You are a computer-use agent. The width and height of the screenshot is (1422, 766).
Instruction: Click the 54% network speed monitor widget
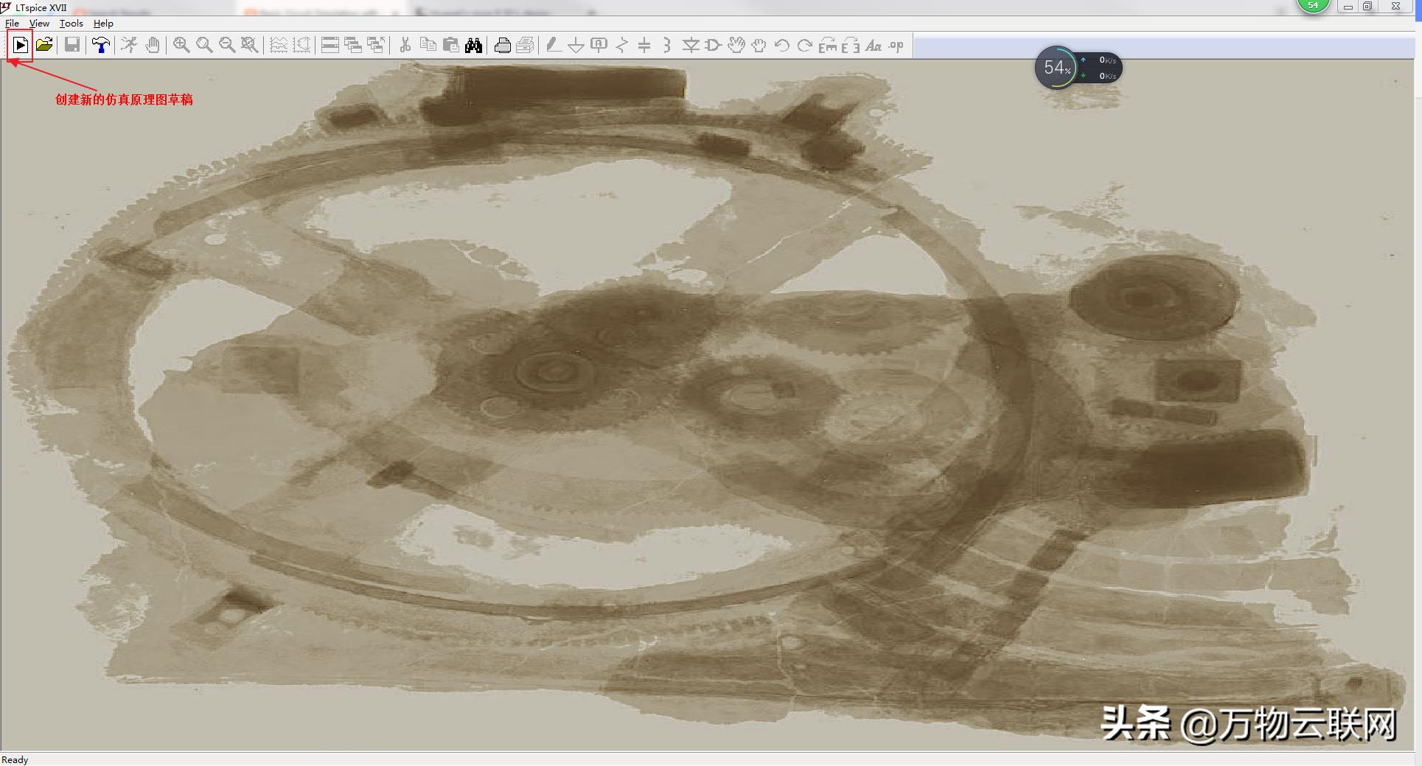(x=1057, y=68)
